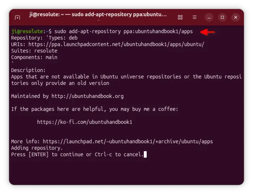Minimize the terminal window
This screenshot has width=253, height=194.
209,17
